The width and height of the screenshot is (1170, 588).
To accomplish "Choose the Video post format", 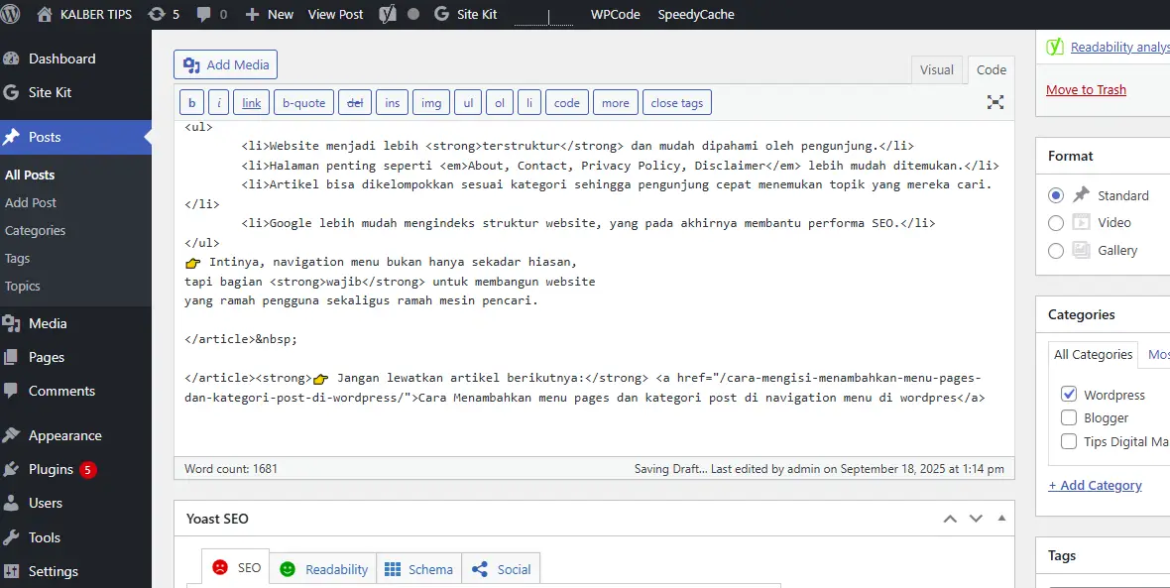I will point(1056,223).
